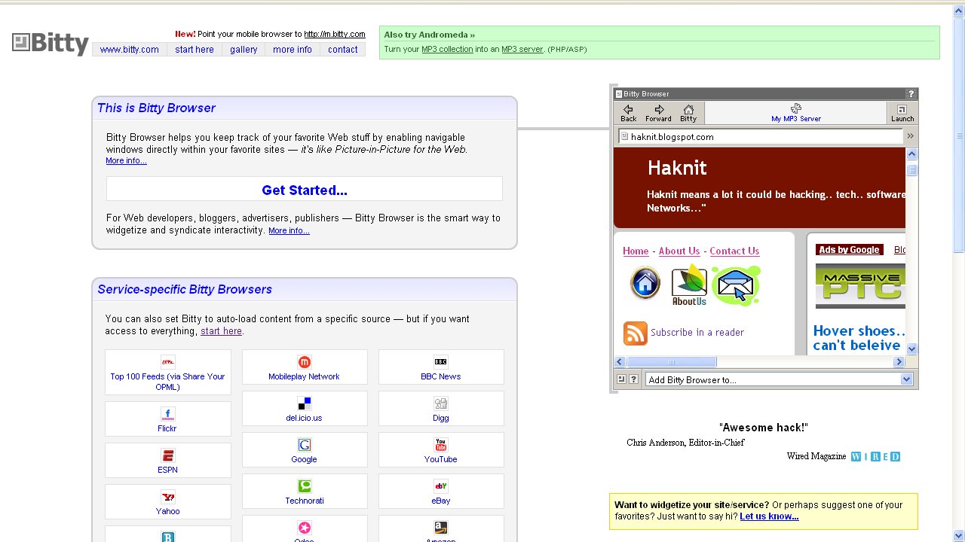Click 'Subscribe in a reader' link
This screenshot has width=965, height=542.
[x=697, y=332]
